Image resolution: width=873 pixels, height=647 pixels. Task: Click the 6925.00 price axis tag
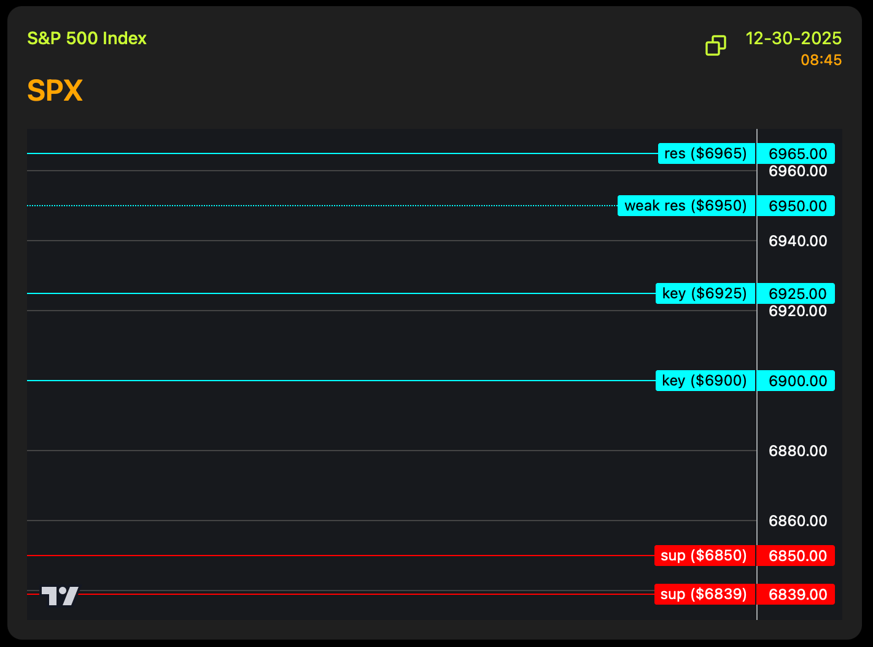pyautogui.click(x=797, y=293)
